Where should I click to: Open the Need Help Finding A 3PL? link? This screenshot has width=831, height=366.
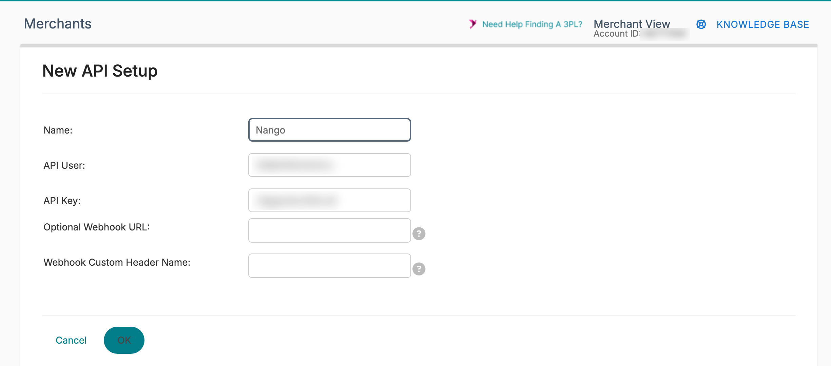532,24
